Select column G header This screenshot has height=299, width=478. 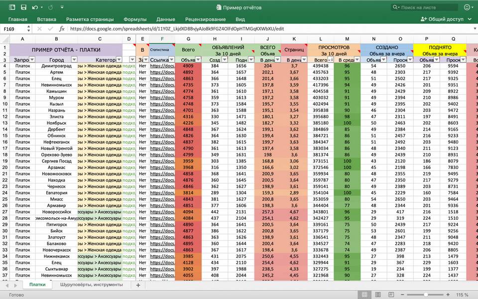point(188,39)
